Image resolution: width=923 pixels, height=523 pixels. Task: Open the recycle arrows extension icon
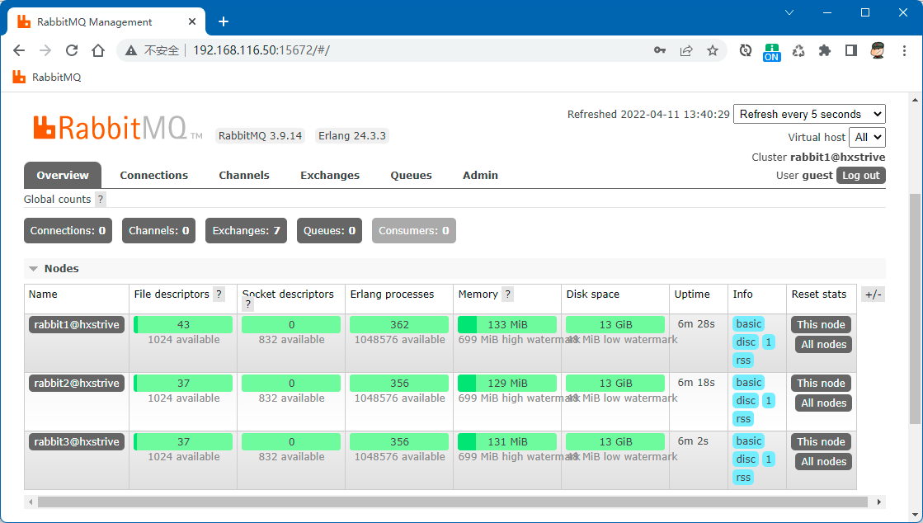(x=798, y=50)
